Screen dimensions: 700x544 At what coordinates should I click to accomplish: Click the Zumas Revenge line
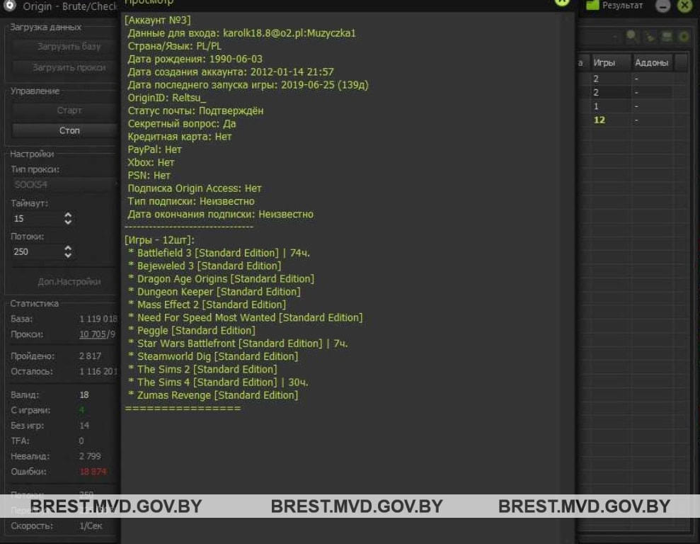point(213,396)
